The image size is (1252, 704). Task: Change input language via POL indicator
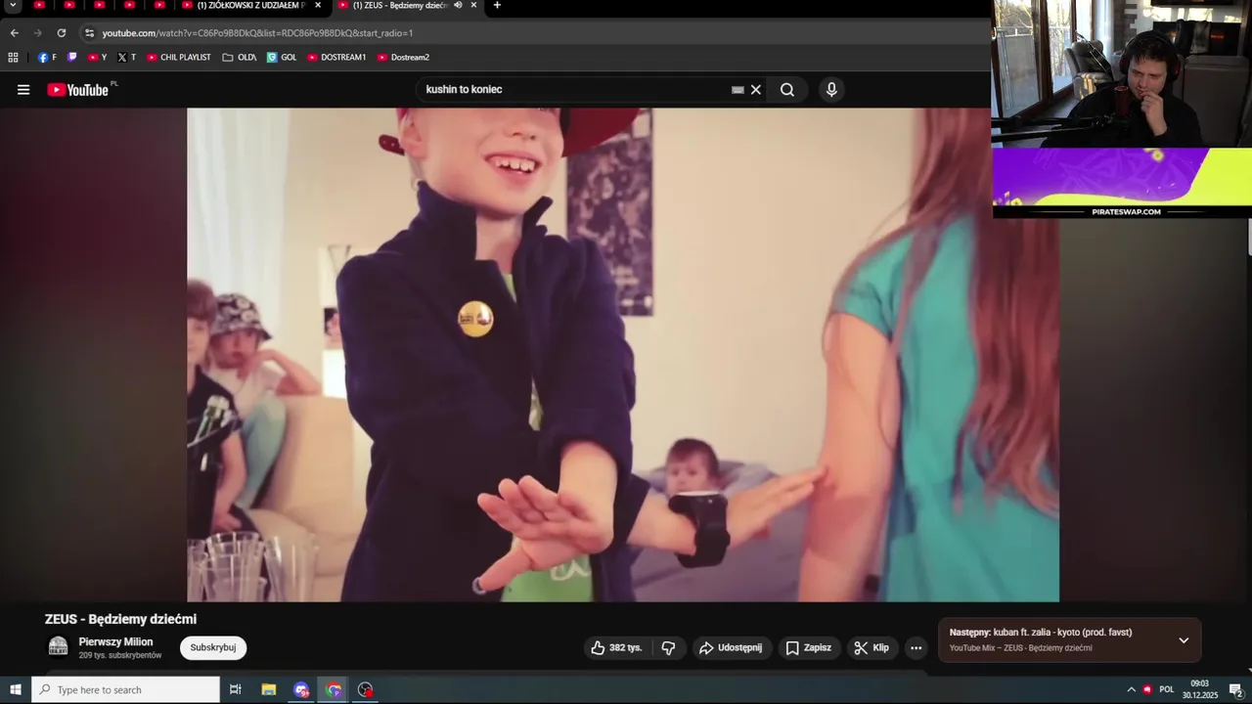pos(1166,690)
